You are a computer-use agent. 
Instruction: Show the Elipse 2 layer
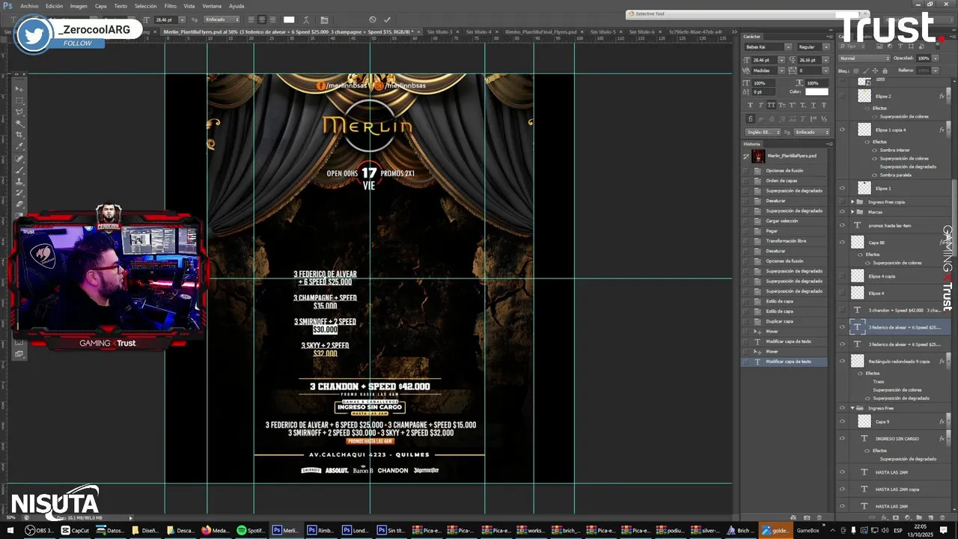click(x=842, y=96)
